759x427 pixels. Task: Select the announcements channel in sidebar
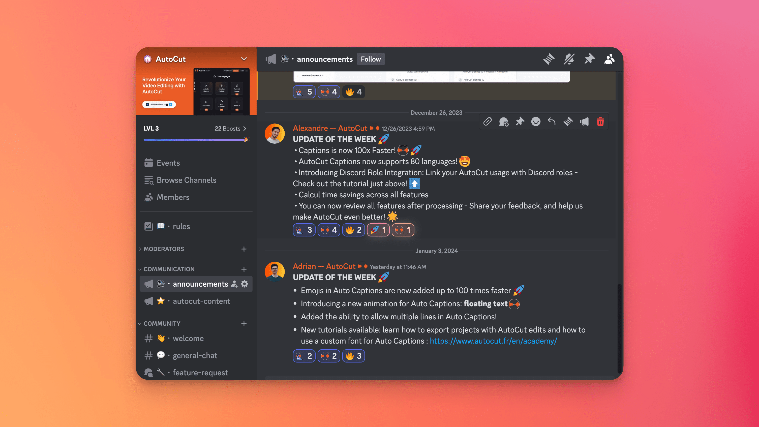196,284
